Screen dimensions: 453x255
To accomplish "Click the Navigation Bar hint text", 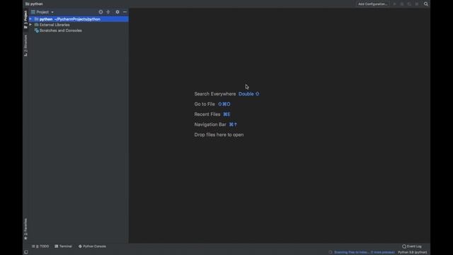I will tap(210, 125).
